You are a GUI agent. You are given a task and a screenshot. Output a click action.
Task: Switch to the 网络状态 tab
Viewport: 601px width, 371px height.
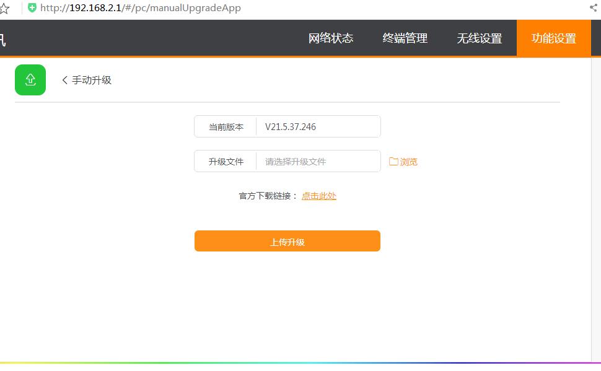(329, 38)
